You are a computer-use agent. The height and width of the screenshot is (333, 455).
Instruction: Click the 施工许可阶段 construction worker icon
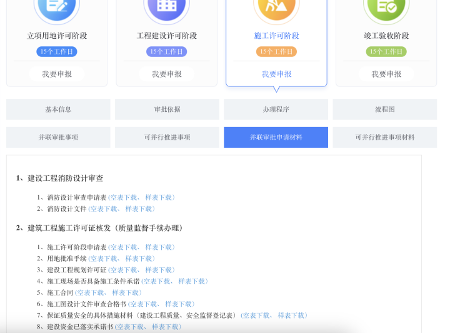click(x=276, y=8)
